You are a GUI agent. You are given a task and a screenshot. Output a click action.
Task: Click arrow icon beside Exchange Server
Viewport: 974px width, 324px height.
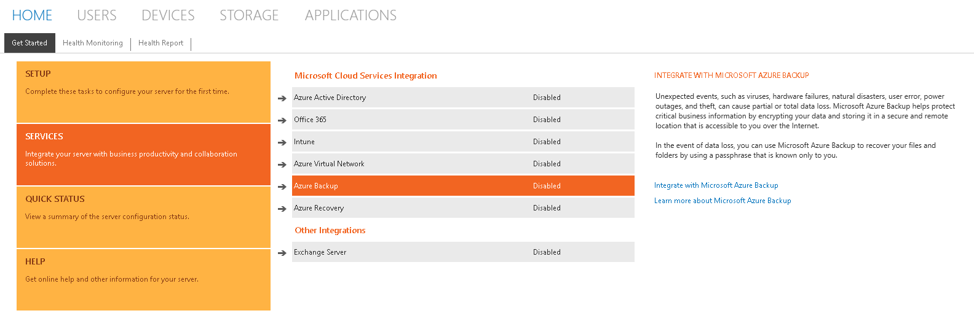(x=282, y=253)
